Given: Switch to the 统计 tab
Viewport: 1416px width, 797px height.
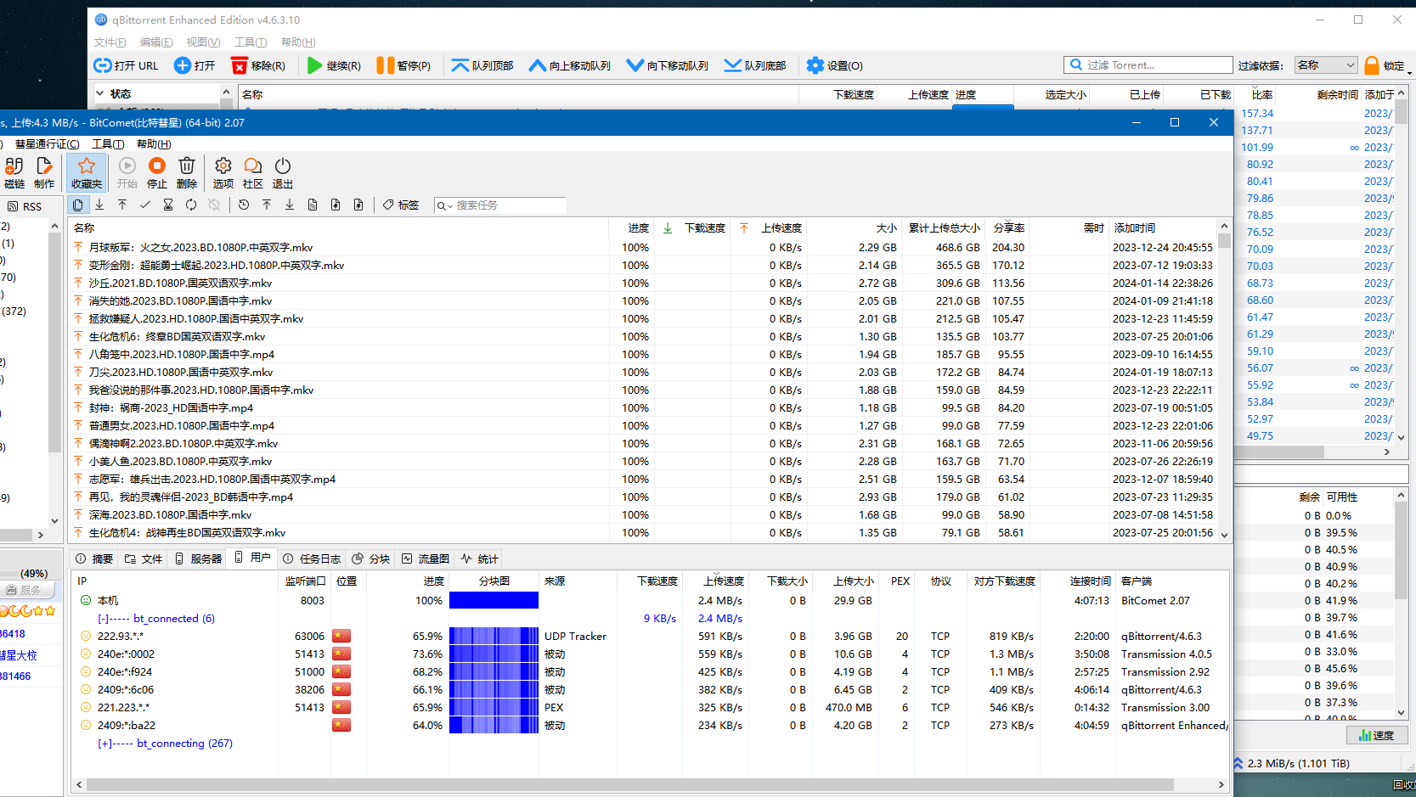Looking at the screenshot, I should (x=480, y=558).
